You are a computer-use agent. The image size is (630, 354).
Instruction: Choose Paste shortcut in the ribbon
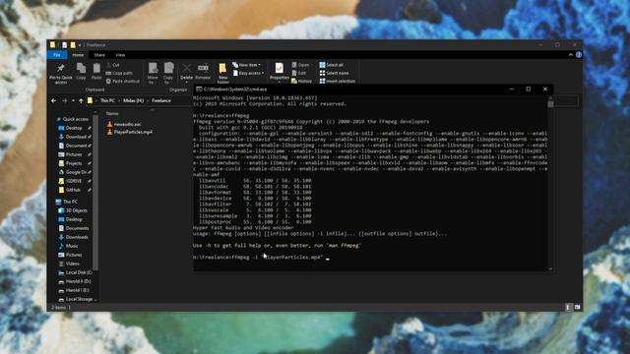tap(123, 81)
